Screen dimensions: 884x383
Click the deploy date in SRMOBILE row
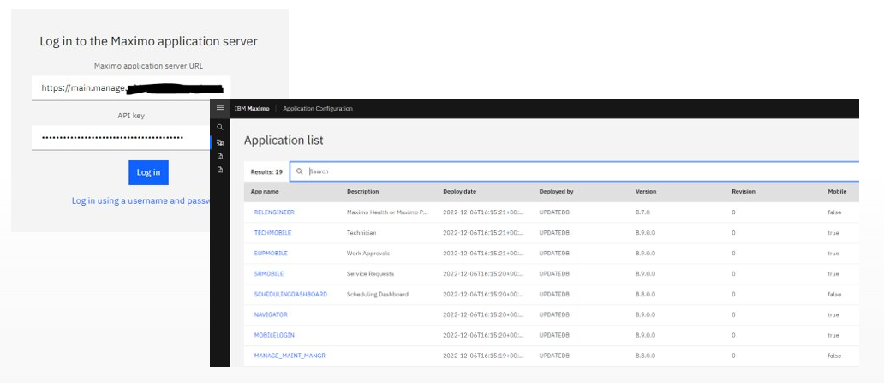(483, 273)
